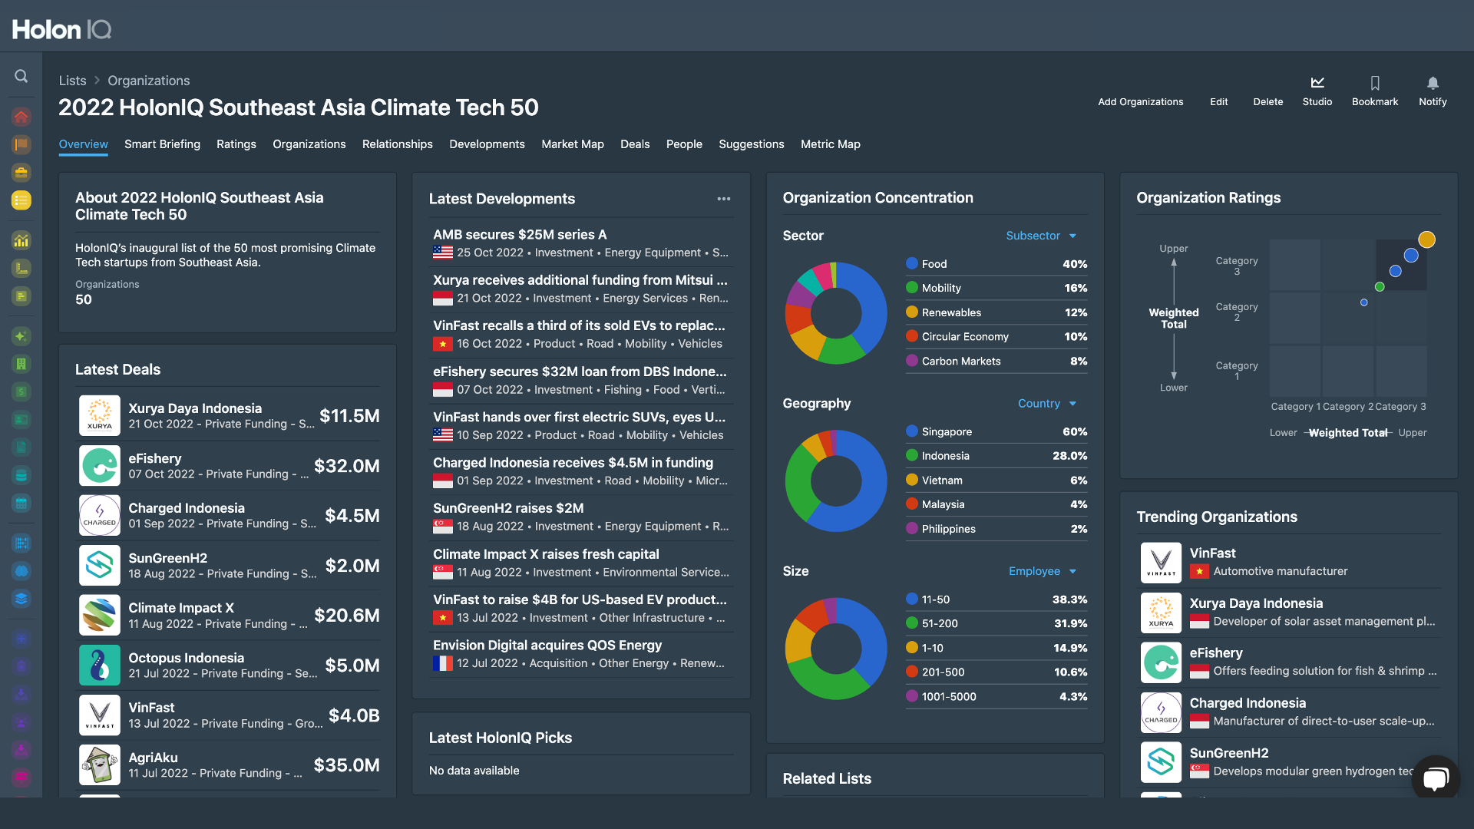The width and height of the screenshot is (1474, 829).
Task: Click the blue Singapore legend dot
Action: [x=911, y=431]
